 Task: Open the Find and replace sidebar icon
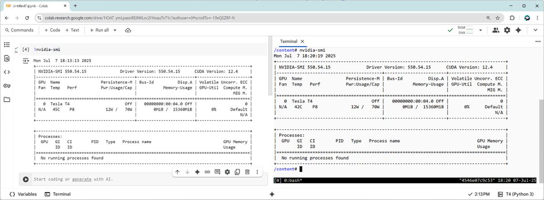[x=7, y=58]
